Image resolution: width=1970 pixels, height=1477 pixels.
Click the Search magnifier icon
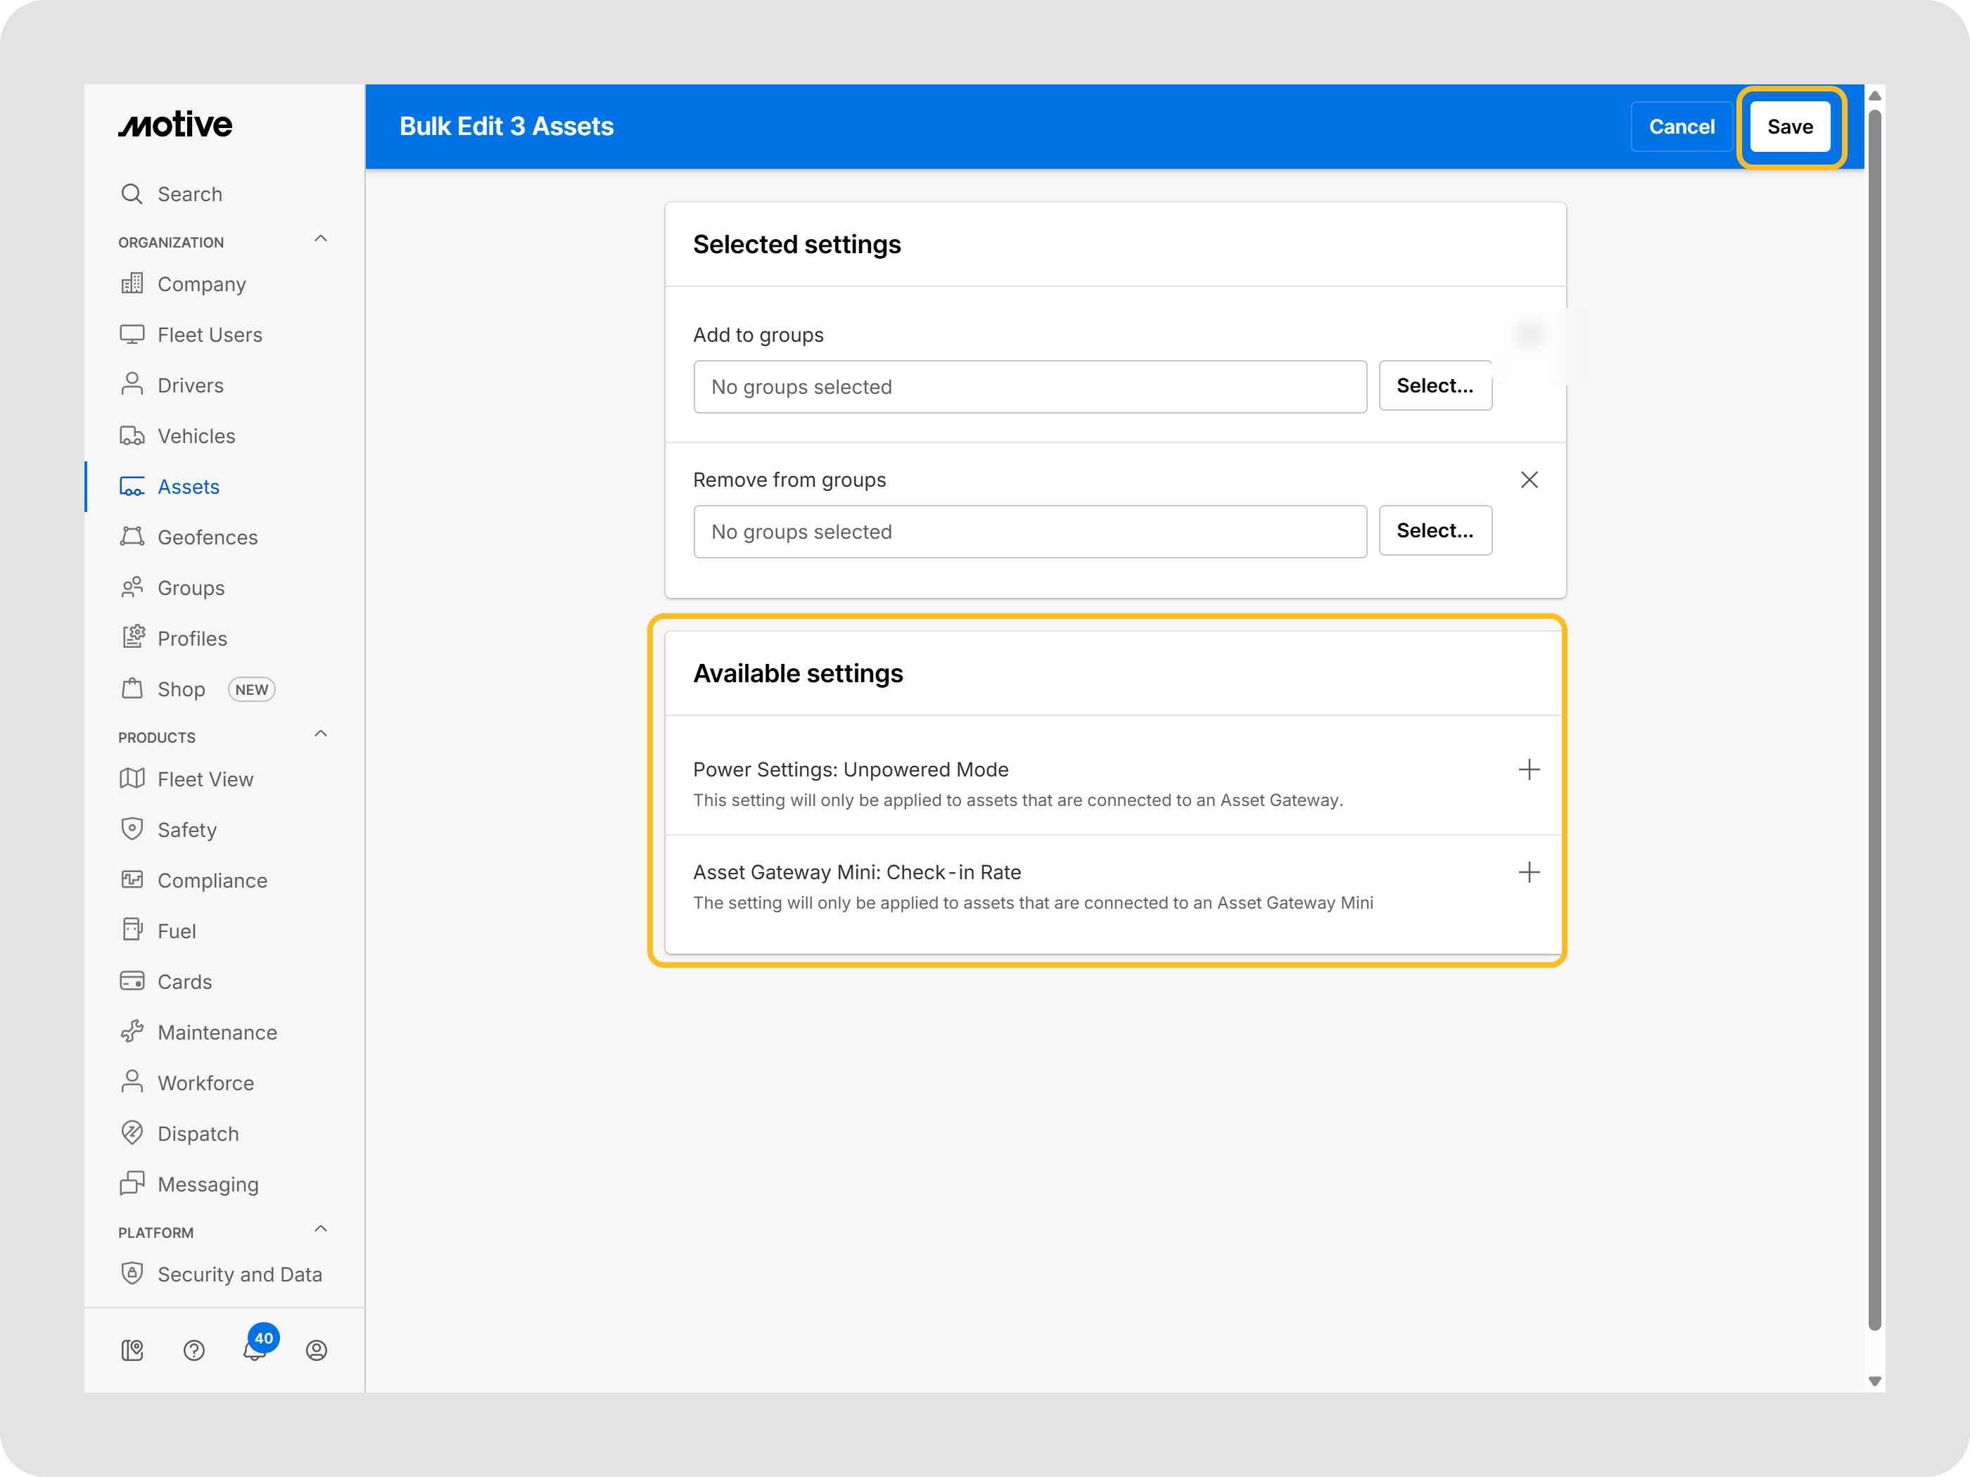[132, 194]
